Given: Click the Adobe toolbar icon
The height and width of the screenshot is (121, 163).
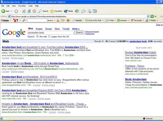Looking at the screenshot, I should (5, 20).
